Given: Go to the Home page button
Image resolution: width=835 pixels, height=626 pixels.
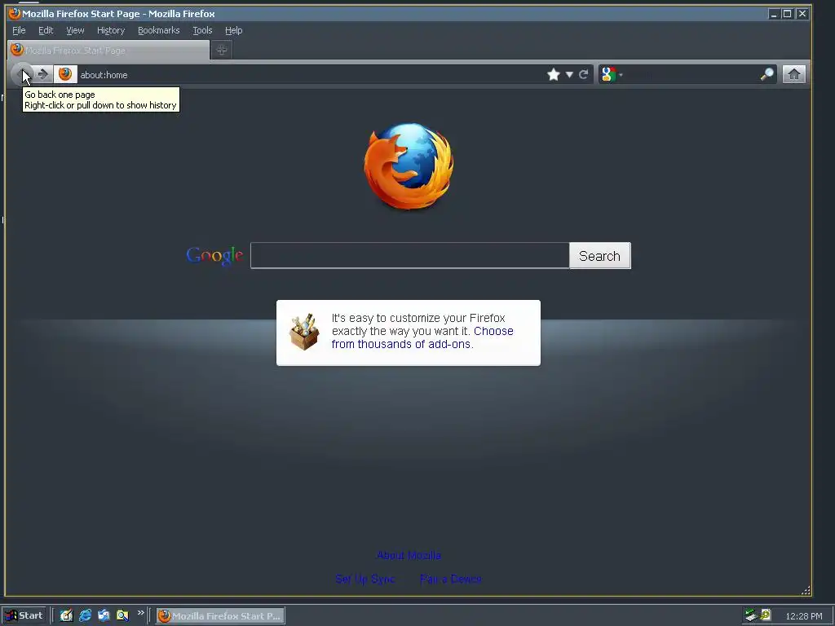Looking at the screenshot, I should click(x=793, y=74).
